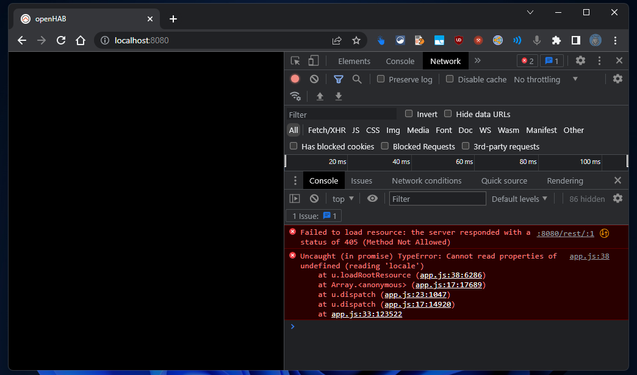Toggle the device toolbar icon

pos(314,61)
